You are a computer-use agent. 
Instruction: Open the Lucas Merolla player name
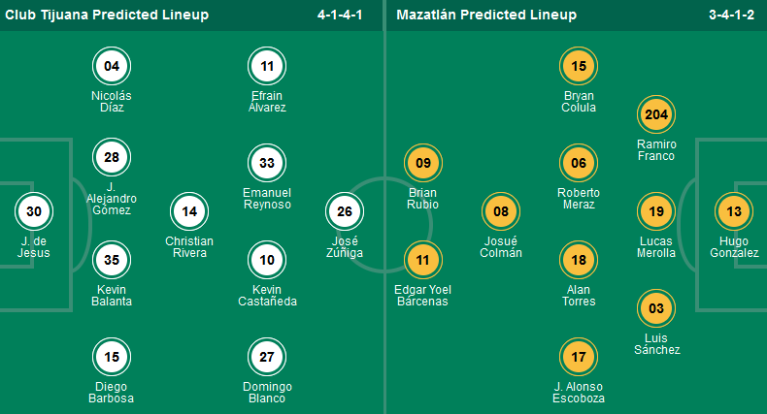[656, 246]
